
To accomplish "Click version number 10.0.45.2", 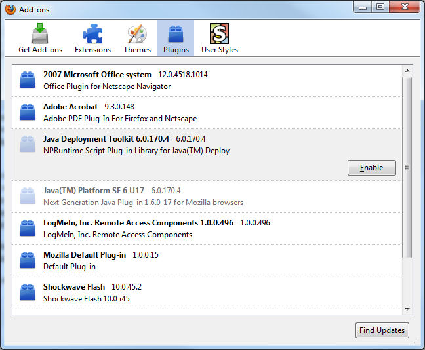I will coord(127,287).
